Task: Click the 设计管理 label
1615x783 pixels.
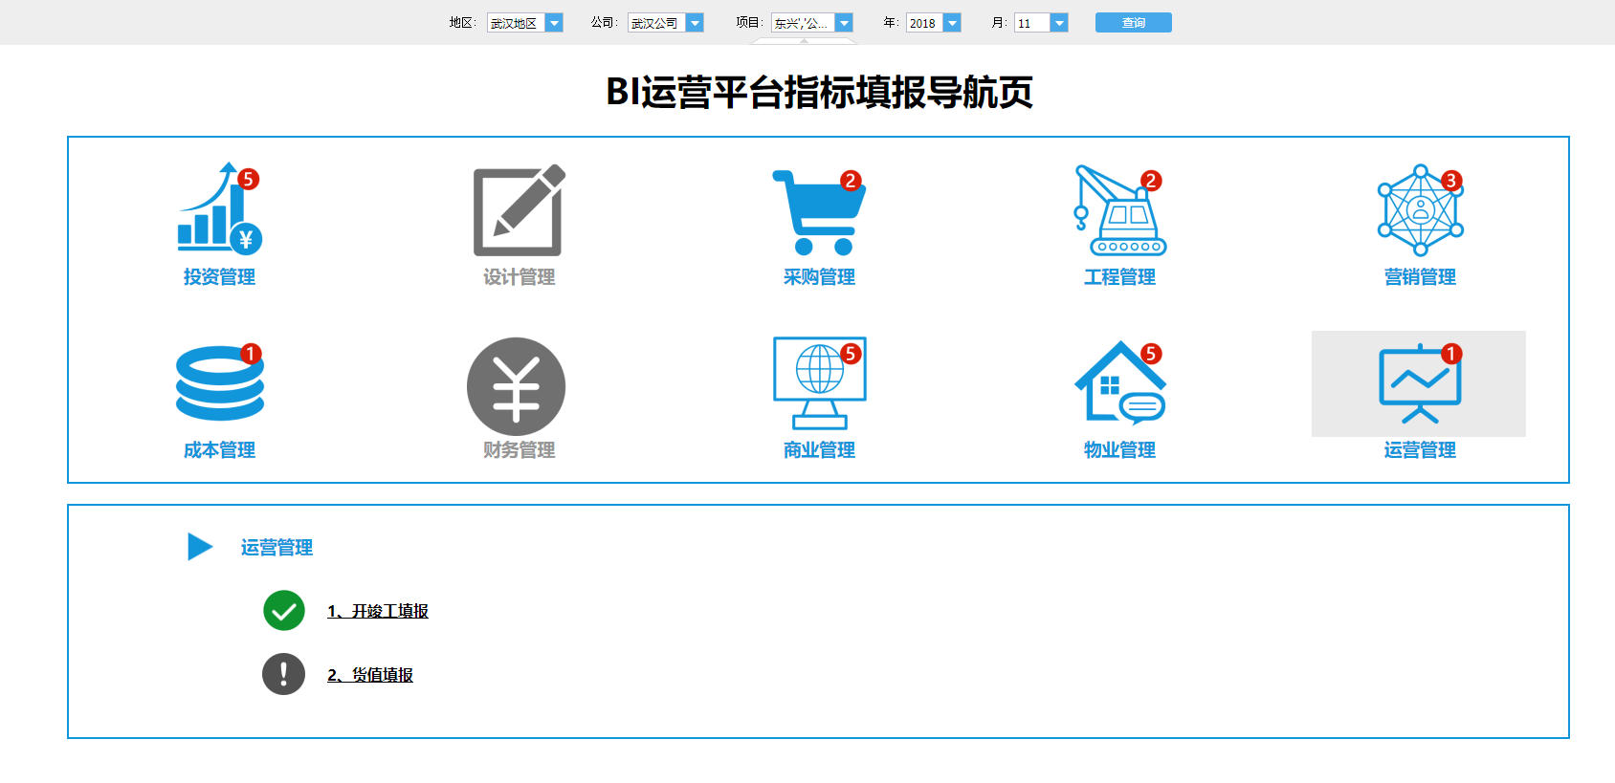Action: pyautogui.click(x=520, y=277)
